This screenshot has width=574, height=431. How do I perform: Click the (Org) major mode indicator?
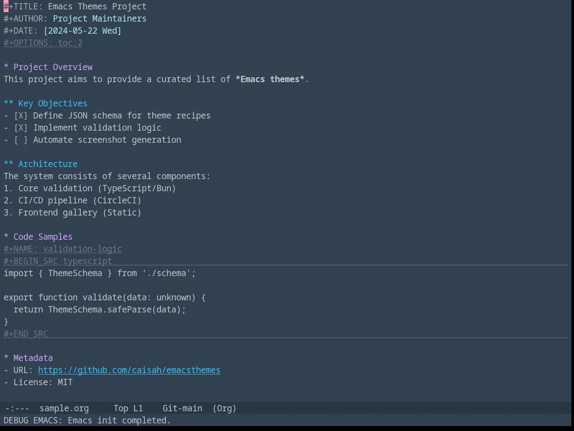(224, 409)
